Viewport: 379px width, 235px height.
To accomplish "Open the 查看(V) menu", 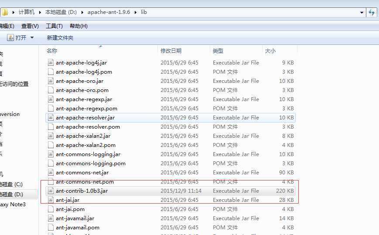I will pos(30,26).
